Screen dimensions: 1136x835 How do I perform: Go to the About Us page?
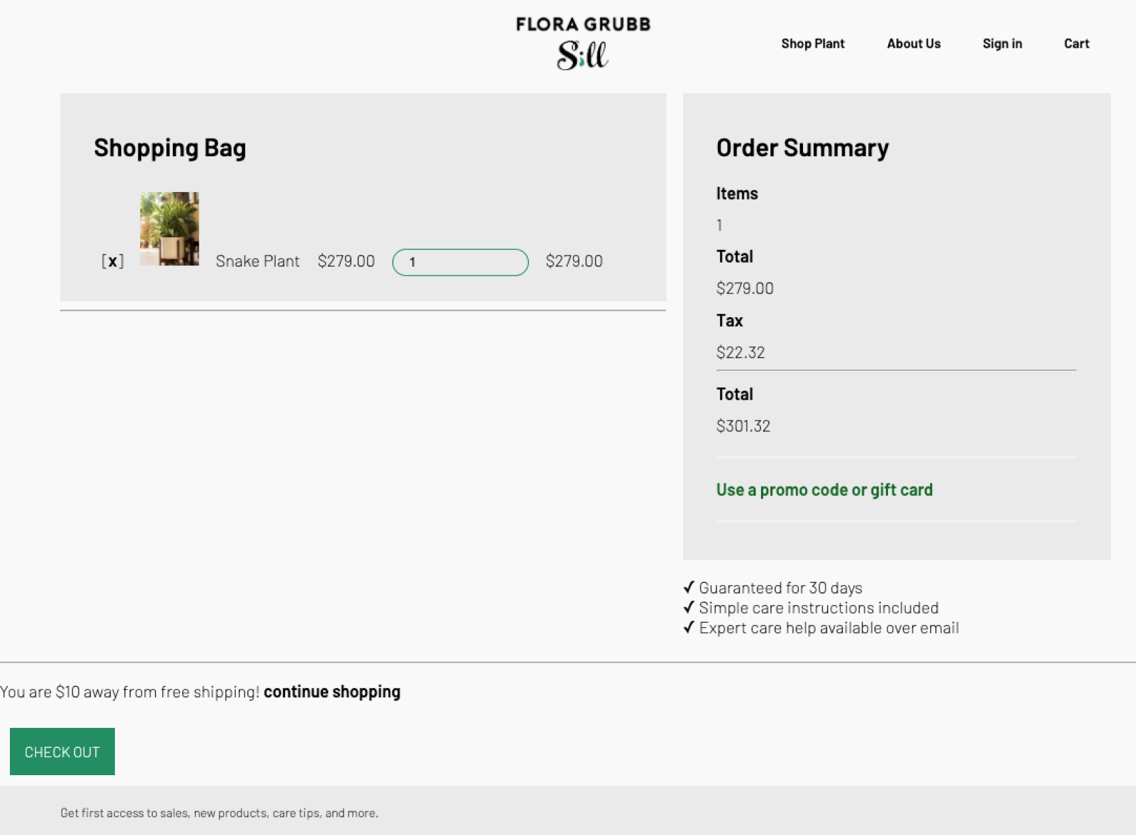click(913, 44)
